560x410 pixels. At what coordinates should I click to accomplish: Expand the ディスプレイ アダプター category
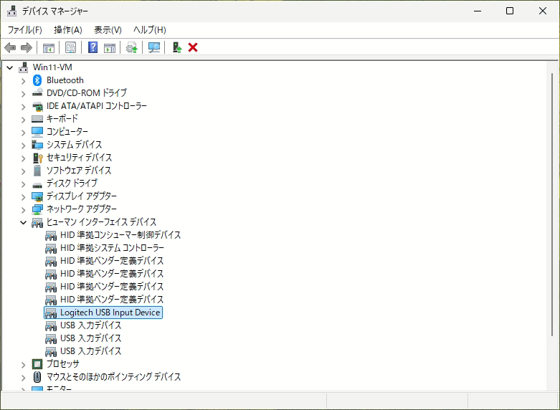(24, 197)
